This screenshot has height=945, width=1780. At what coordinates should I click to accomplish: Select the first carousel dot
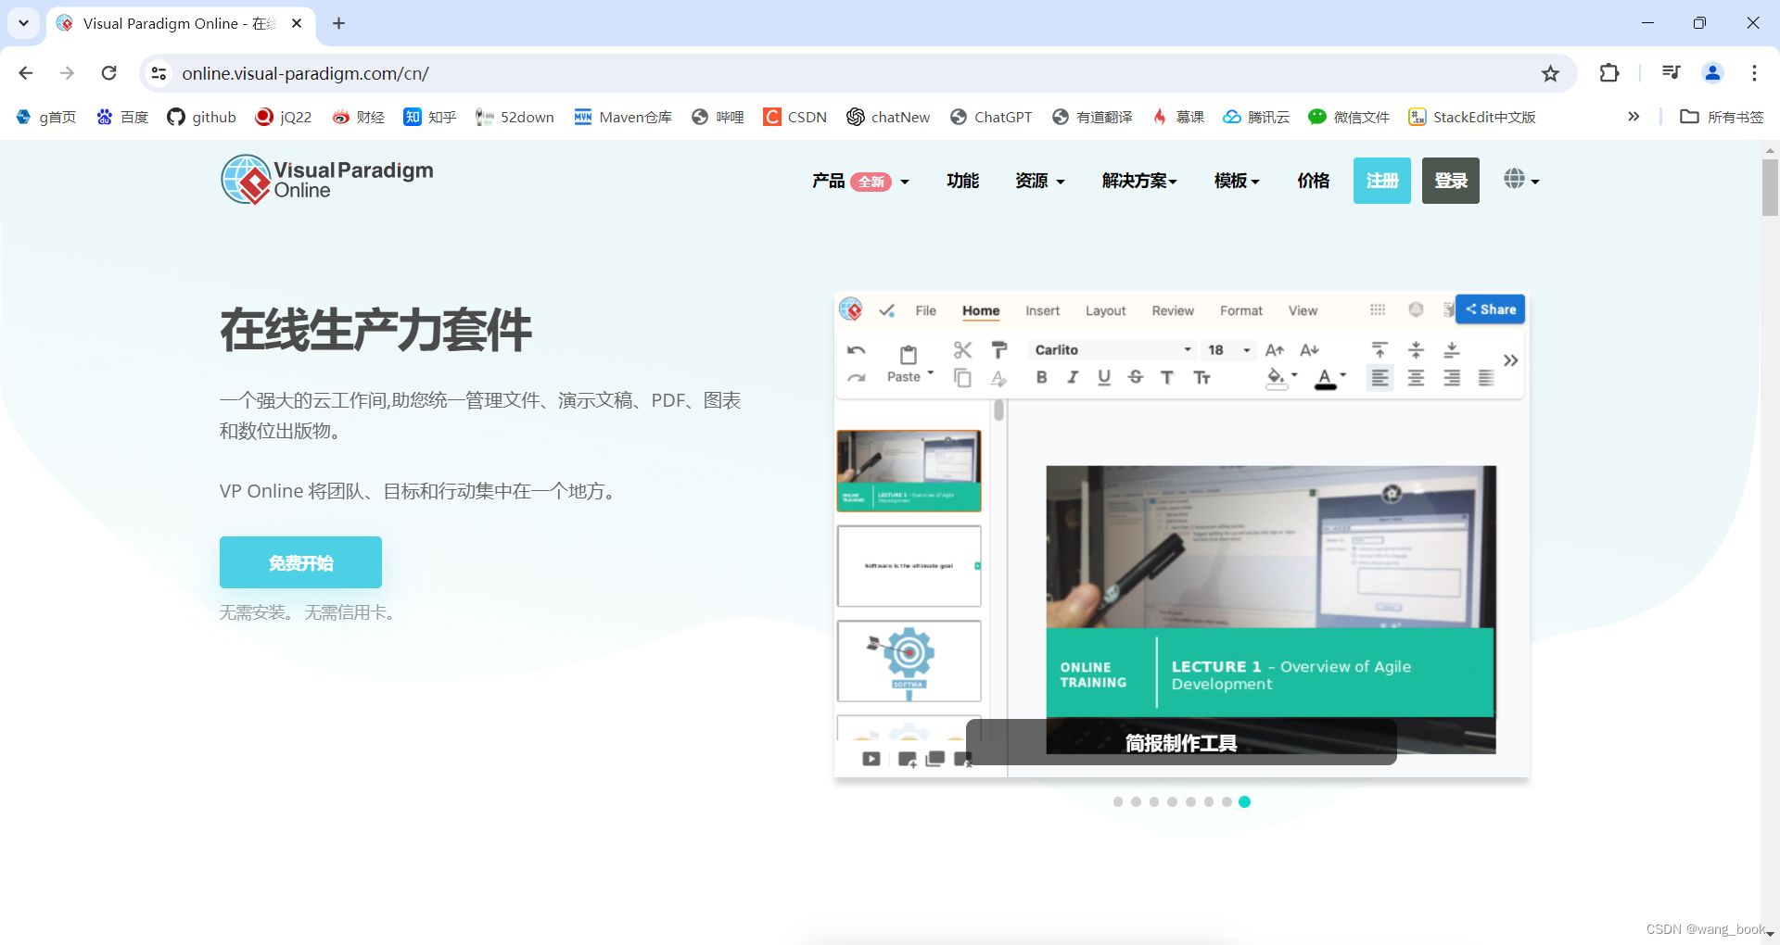point(1117,802)
